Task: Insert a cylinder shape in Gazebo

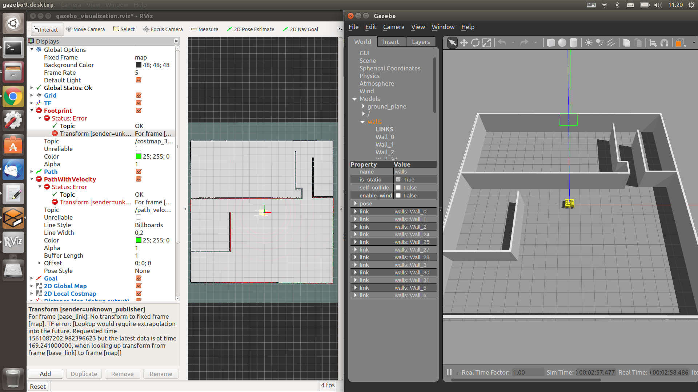Action: tap(573, 43)
